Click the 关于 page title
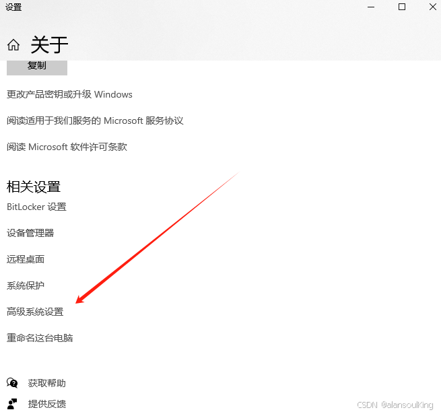Viewport: 441px width, 414px height. [x=50, y=44]
